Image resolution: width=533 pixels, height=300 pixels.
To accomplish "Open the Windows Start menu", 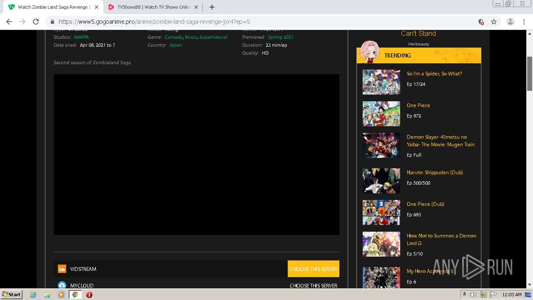I will 11,294.
